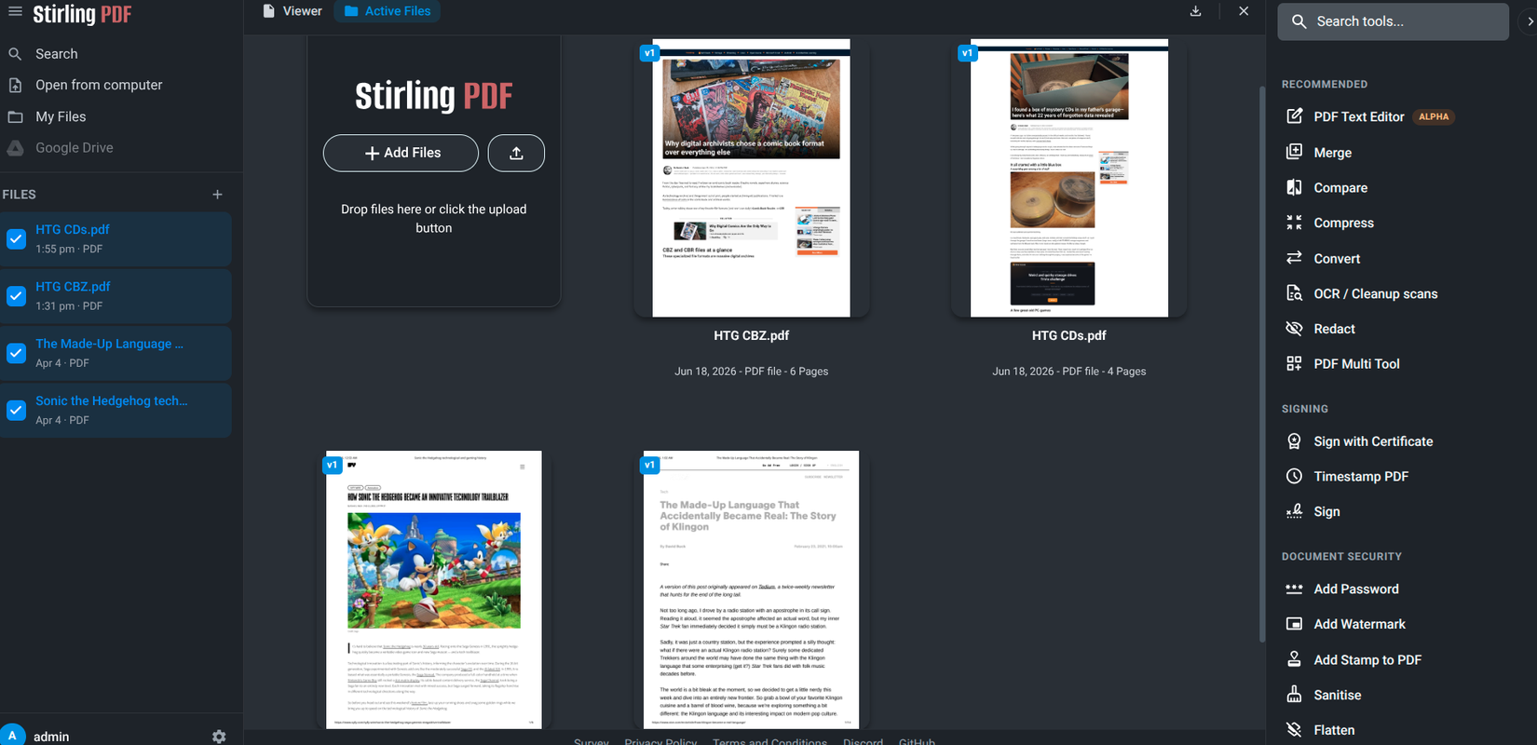Click the v1 badge on HTG CDs.pdf
The height and width of the screenshot is (745, 1537).
point(967,53)
